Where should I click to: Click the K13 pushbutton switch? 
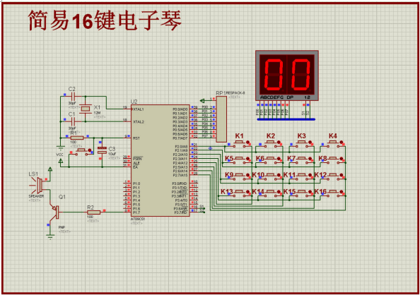coord(239,193)
